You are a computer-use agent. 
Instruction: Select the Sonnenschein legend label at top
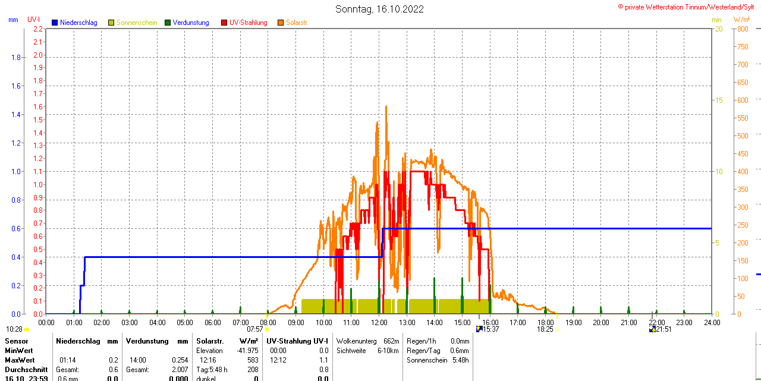pyautogui.click(x=137, y=23)
